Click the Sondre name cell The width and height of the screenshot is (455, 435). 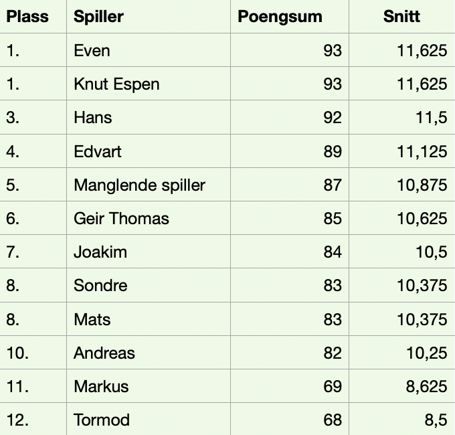click(100, 286)
